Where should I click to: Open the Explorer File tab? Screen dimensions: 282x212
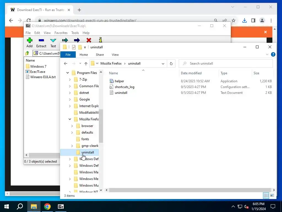coord(68,55)
